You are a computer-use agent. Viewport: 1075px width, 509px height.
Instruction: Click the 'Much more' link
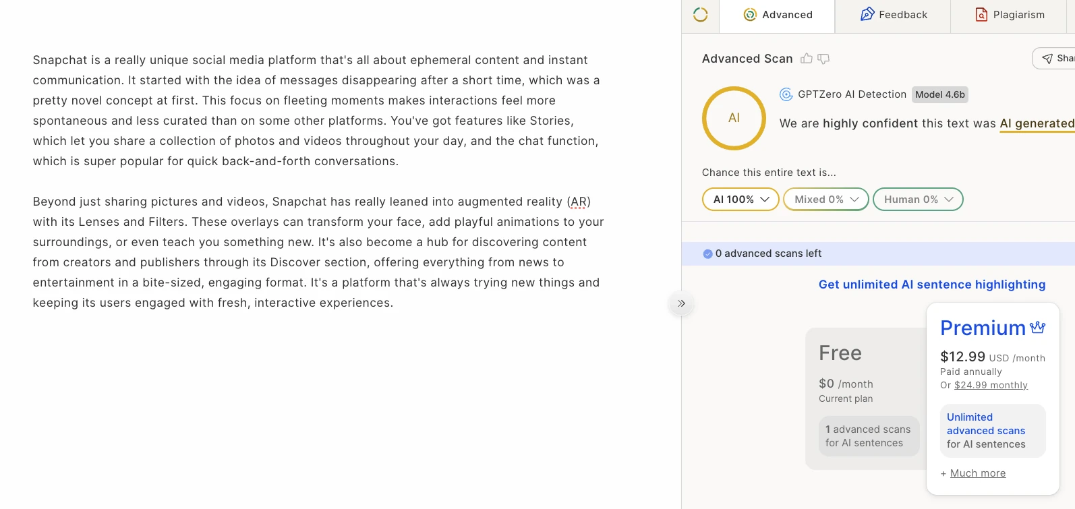(978, 473)
